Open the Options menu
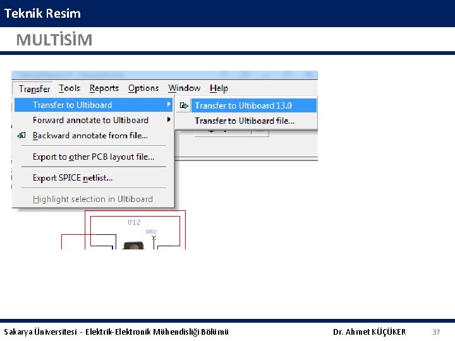Viewport: 455px width, 341px height. point(143,88)
